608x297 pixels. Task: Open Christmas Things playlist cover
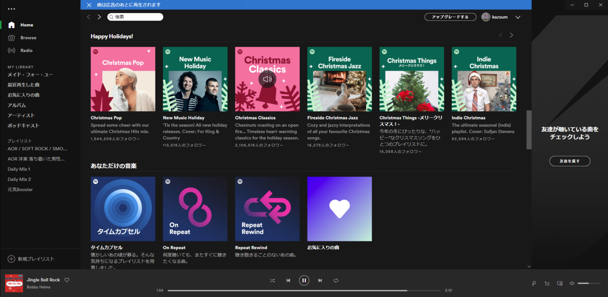[412, 79]
